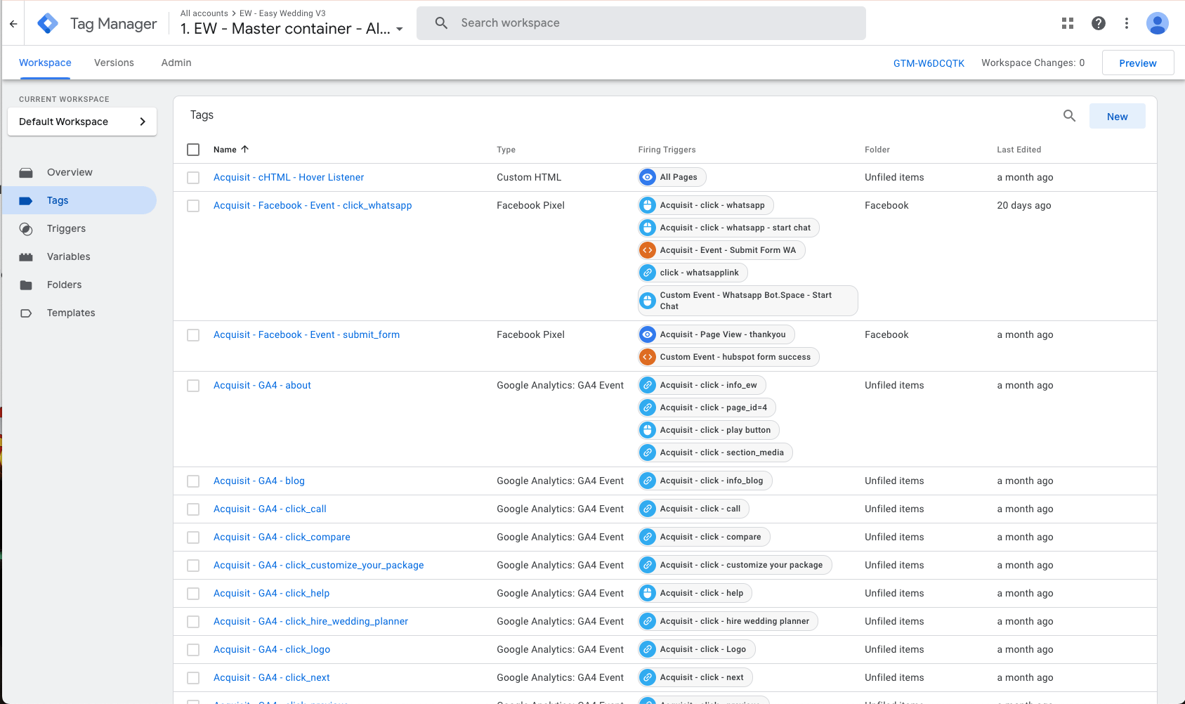Screen dimensions: 1185x704
Task: Click the Folders sidebar icon
Action: coord(26,285)
